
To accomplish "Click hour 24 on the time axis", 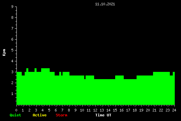I will coord(174,110).
